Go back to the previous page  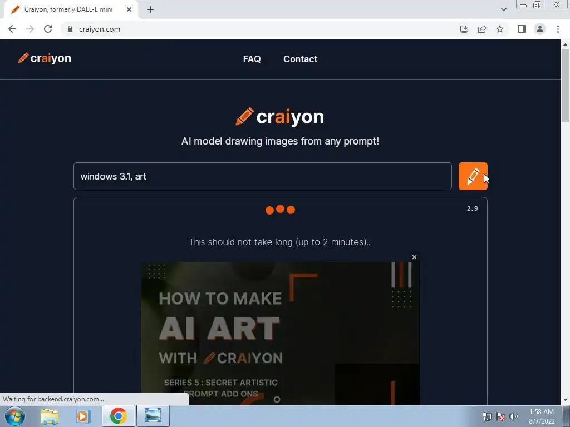12,29
